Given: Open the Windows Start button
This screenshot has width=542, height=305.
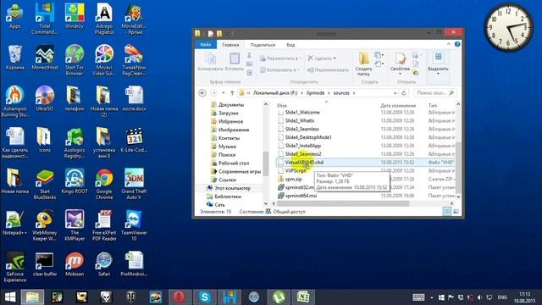Looking at the screenshot, I should coord(10,297).
